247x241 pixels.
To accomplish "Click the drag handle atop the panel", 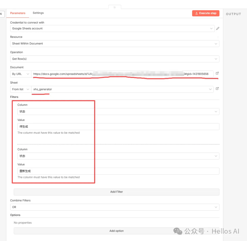I will point(115,7).
